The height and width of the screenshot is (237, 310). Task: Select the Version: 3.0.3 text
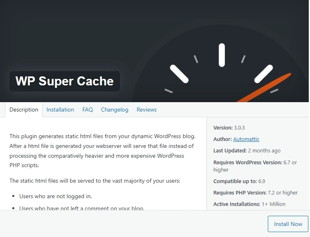[x=229, y=127]
